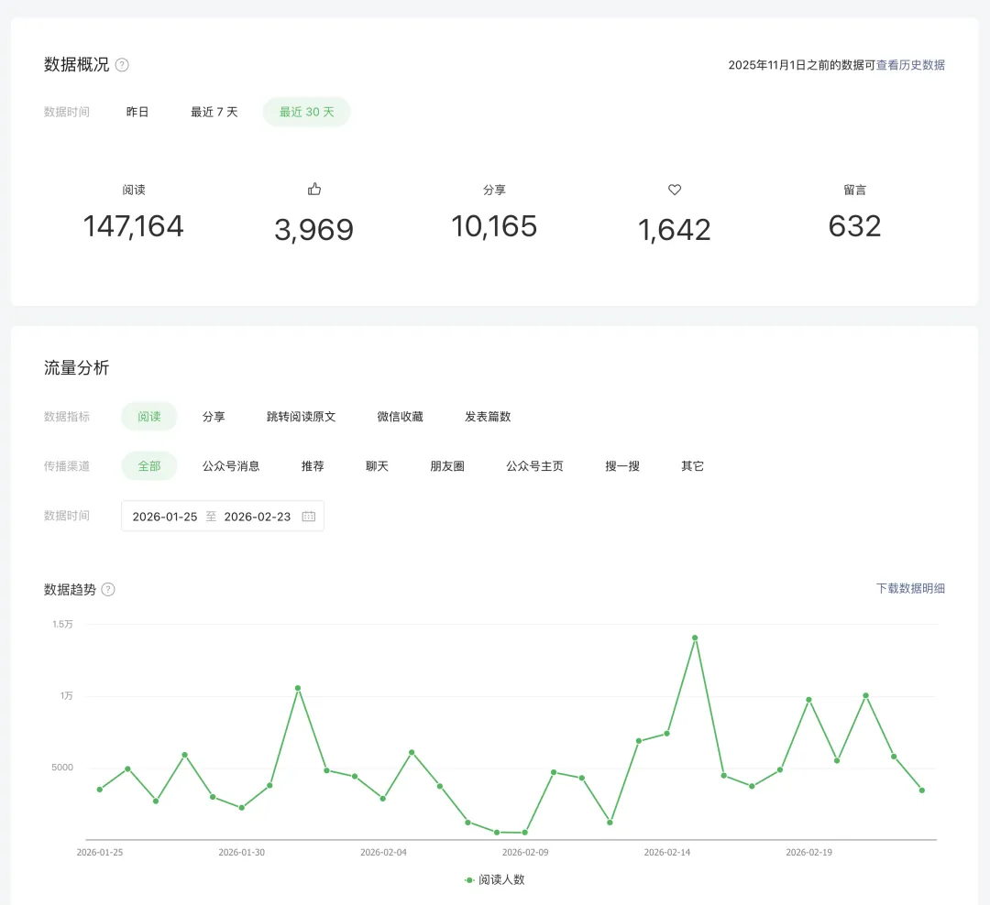Open the help tooltip beside 数据趋势
Image resolution: width=990 pixels, height=905 pixels.
pos(108,590)
